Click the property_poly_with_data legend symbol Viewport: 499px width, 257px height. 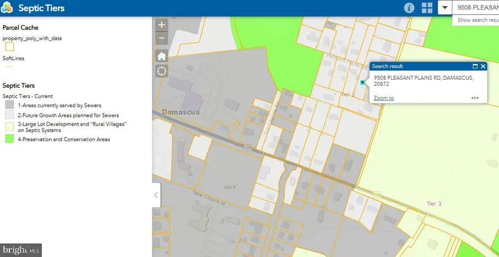(x=9, y=47)
